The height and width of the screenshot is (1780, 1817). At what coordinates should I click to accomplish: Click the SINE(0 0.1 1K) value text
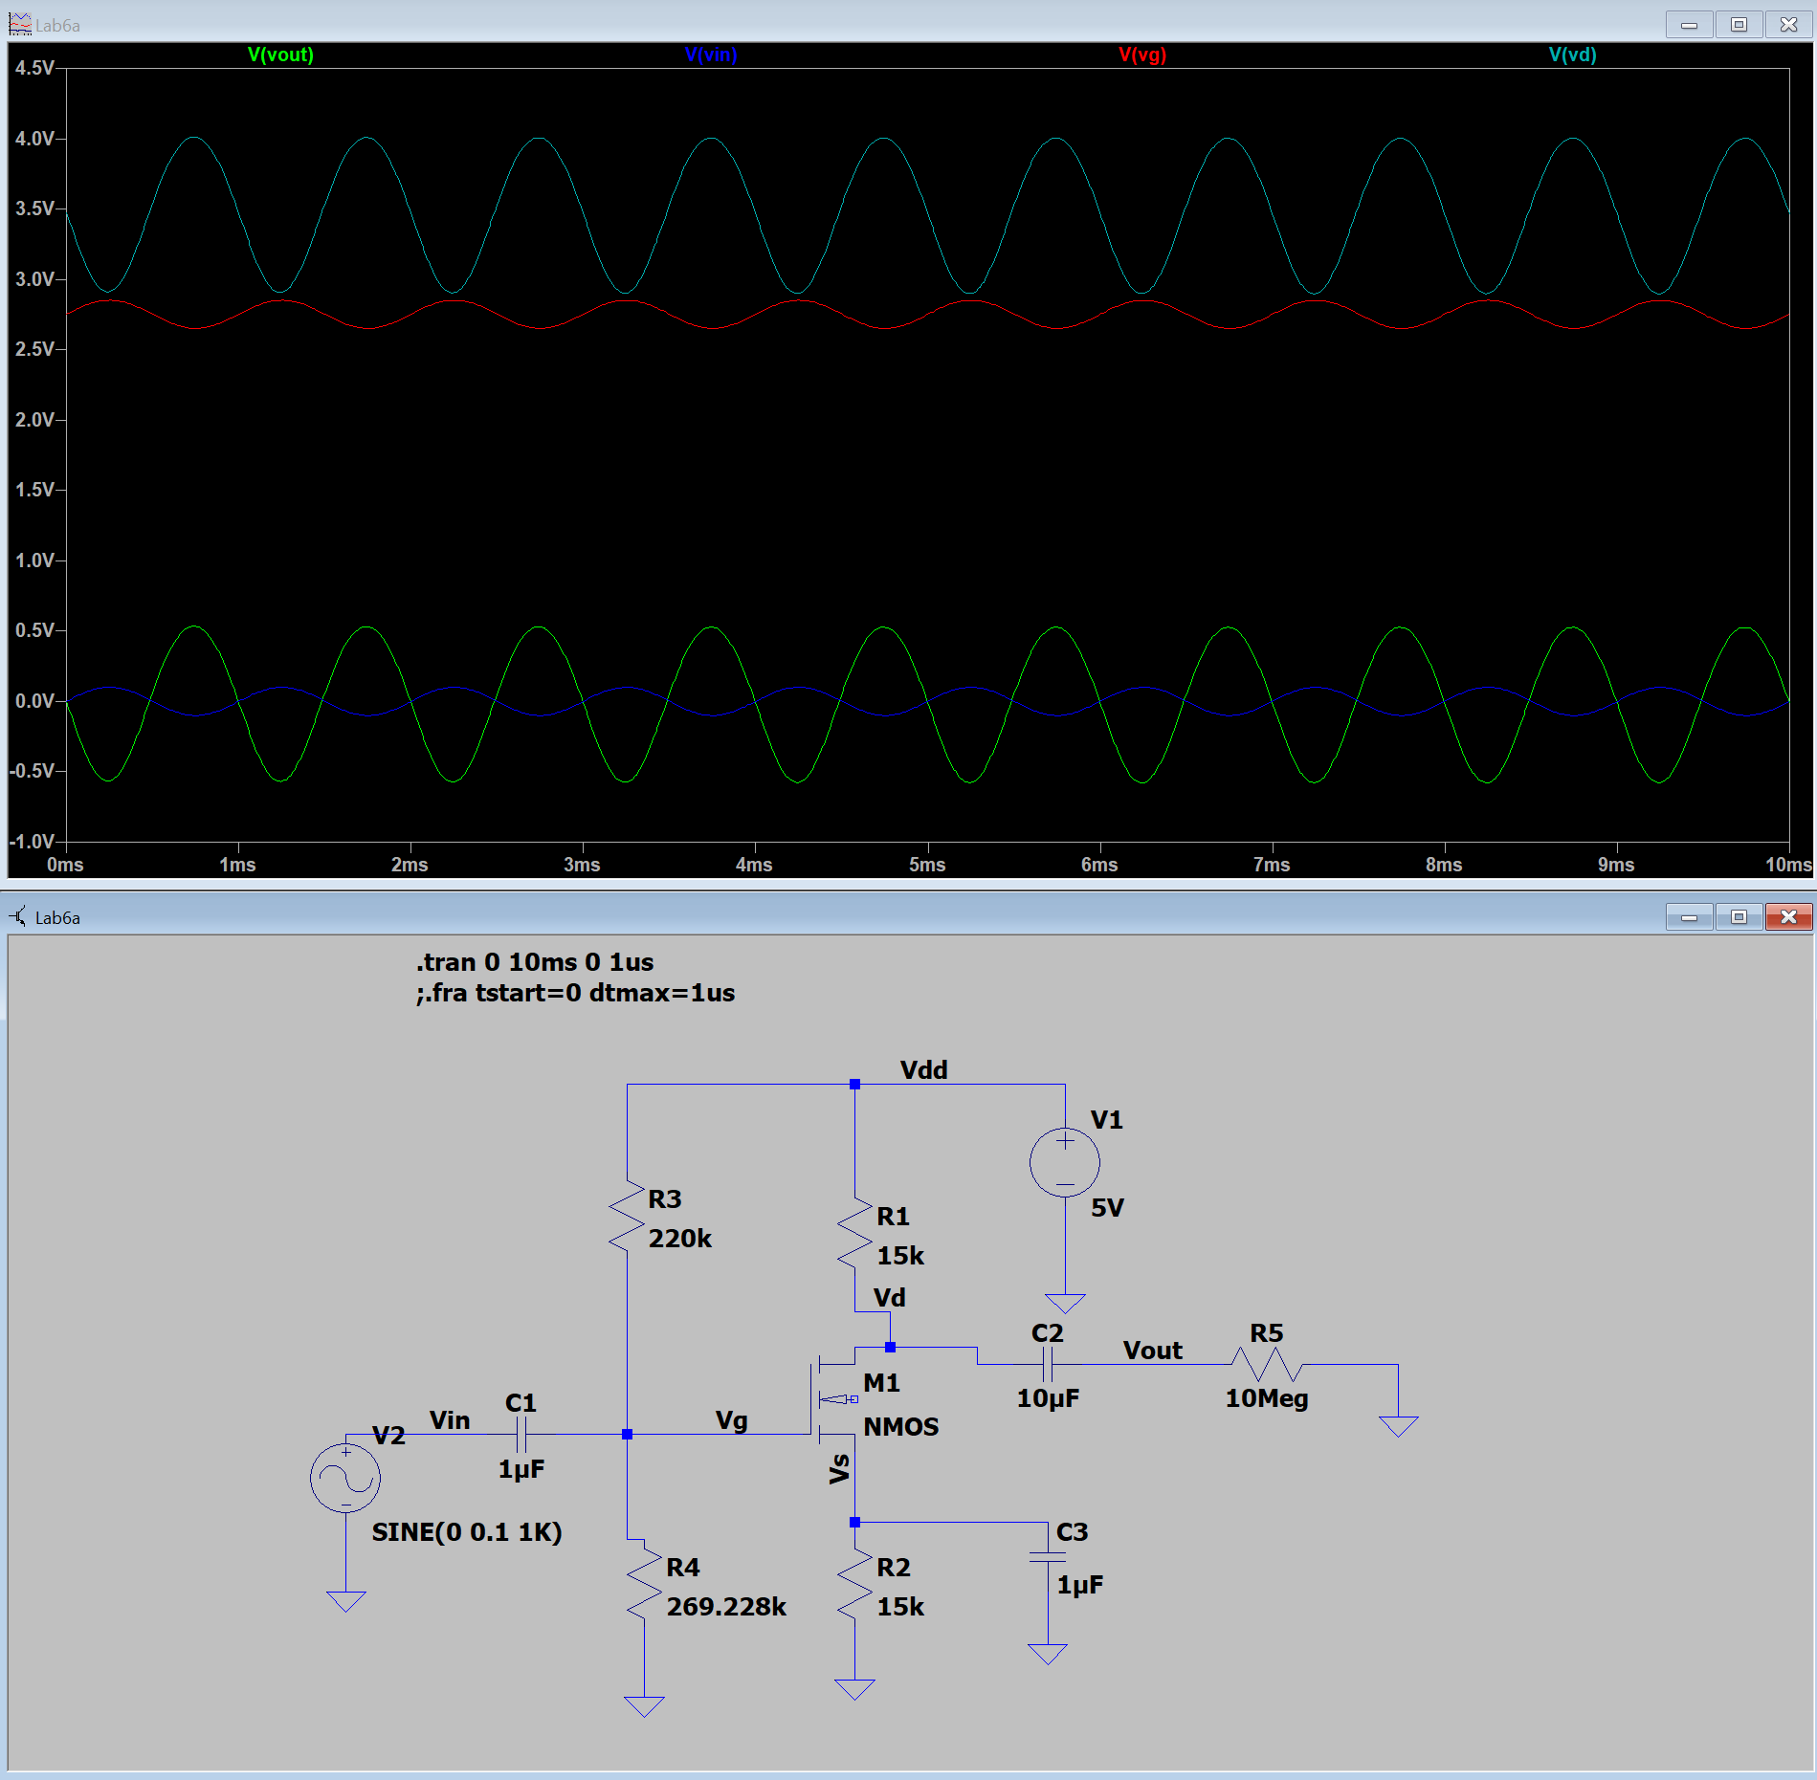click(467, 1532)
